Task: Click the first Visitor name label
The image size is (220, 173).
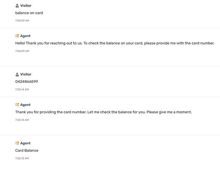Action: tap(26, 6)
